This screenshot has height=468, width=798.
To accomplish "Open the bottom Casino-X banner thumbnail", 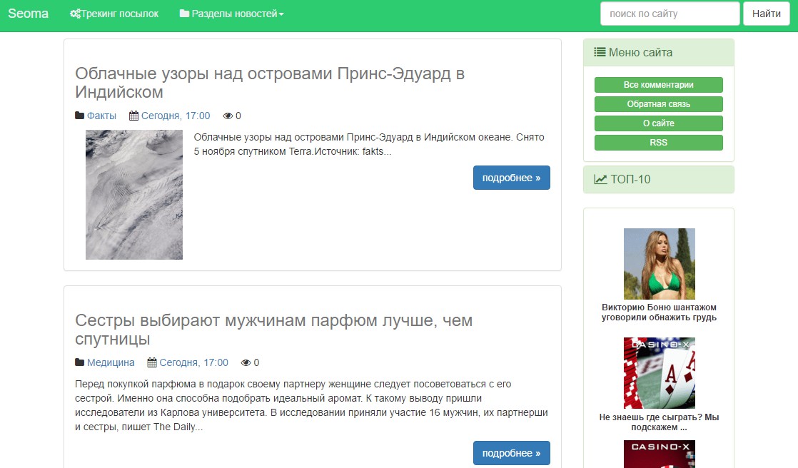I will pos(659,454).
